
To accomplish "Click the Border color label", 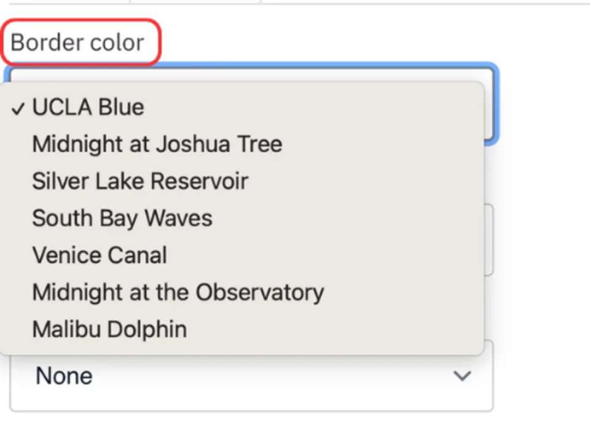I will point(77,42).
